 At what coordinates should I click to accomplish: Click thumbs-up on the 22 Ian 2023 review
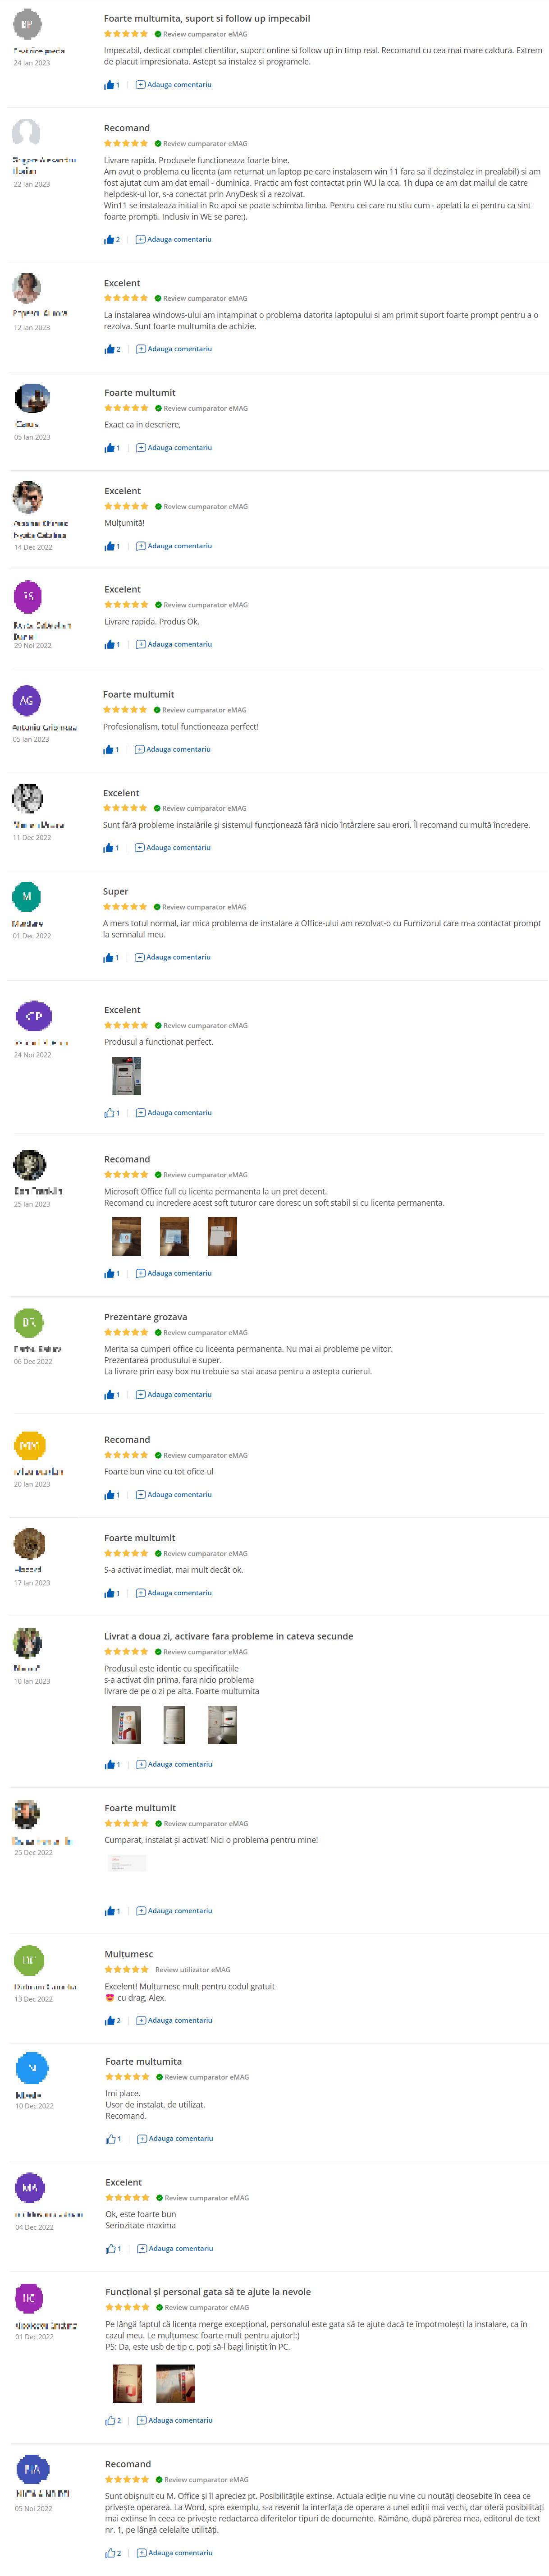pyautogui.click(x=109, y=240)
